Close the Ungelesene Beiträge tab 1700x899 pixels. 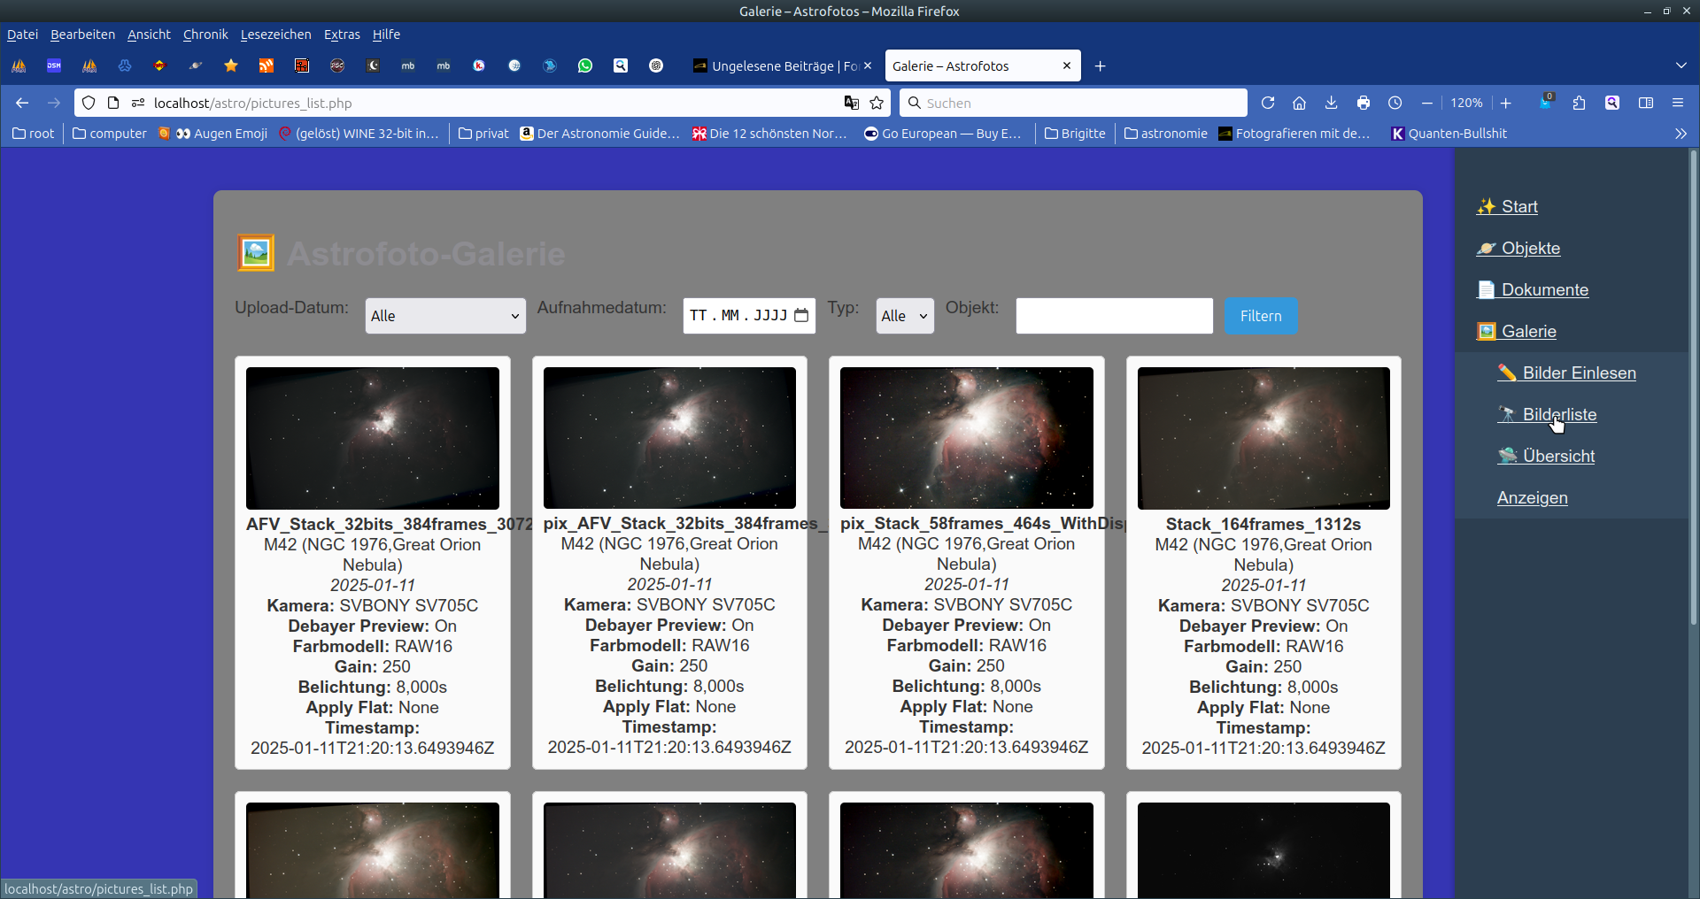pos(868,65)
